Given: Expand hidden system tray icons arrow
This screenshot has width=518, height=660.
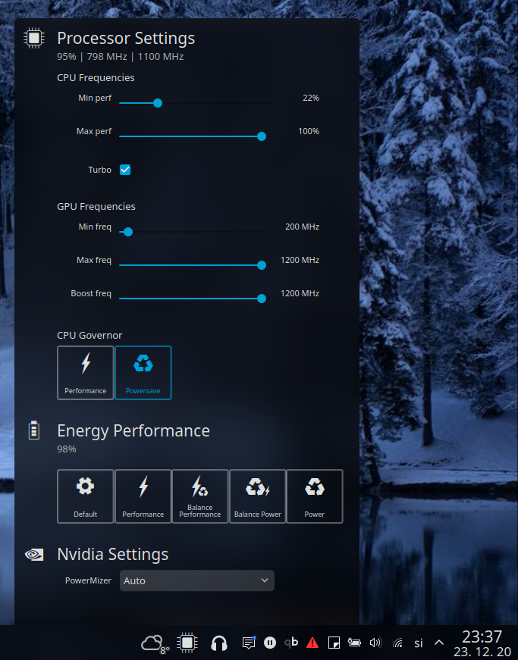Looking at the screenshot, I should click(439, 643).
